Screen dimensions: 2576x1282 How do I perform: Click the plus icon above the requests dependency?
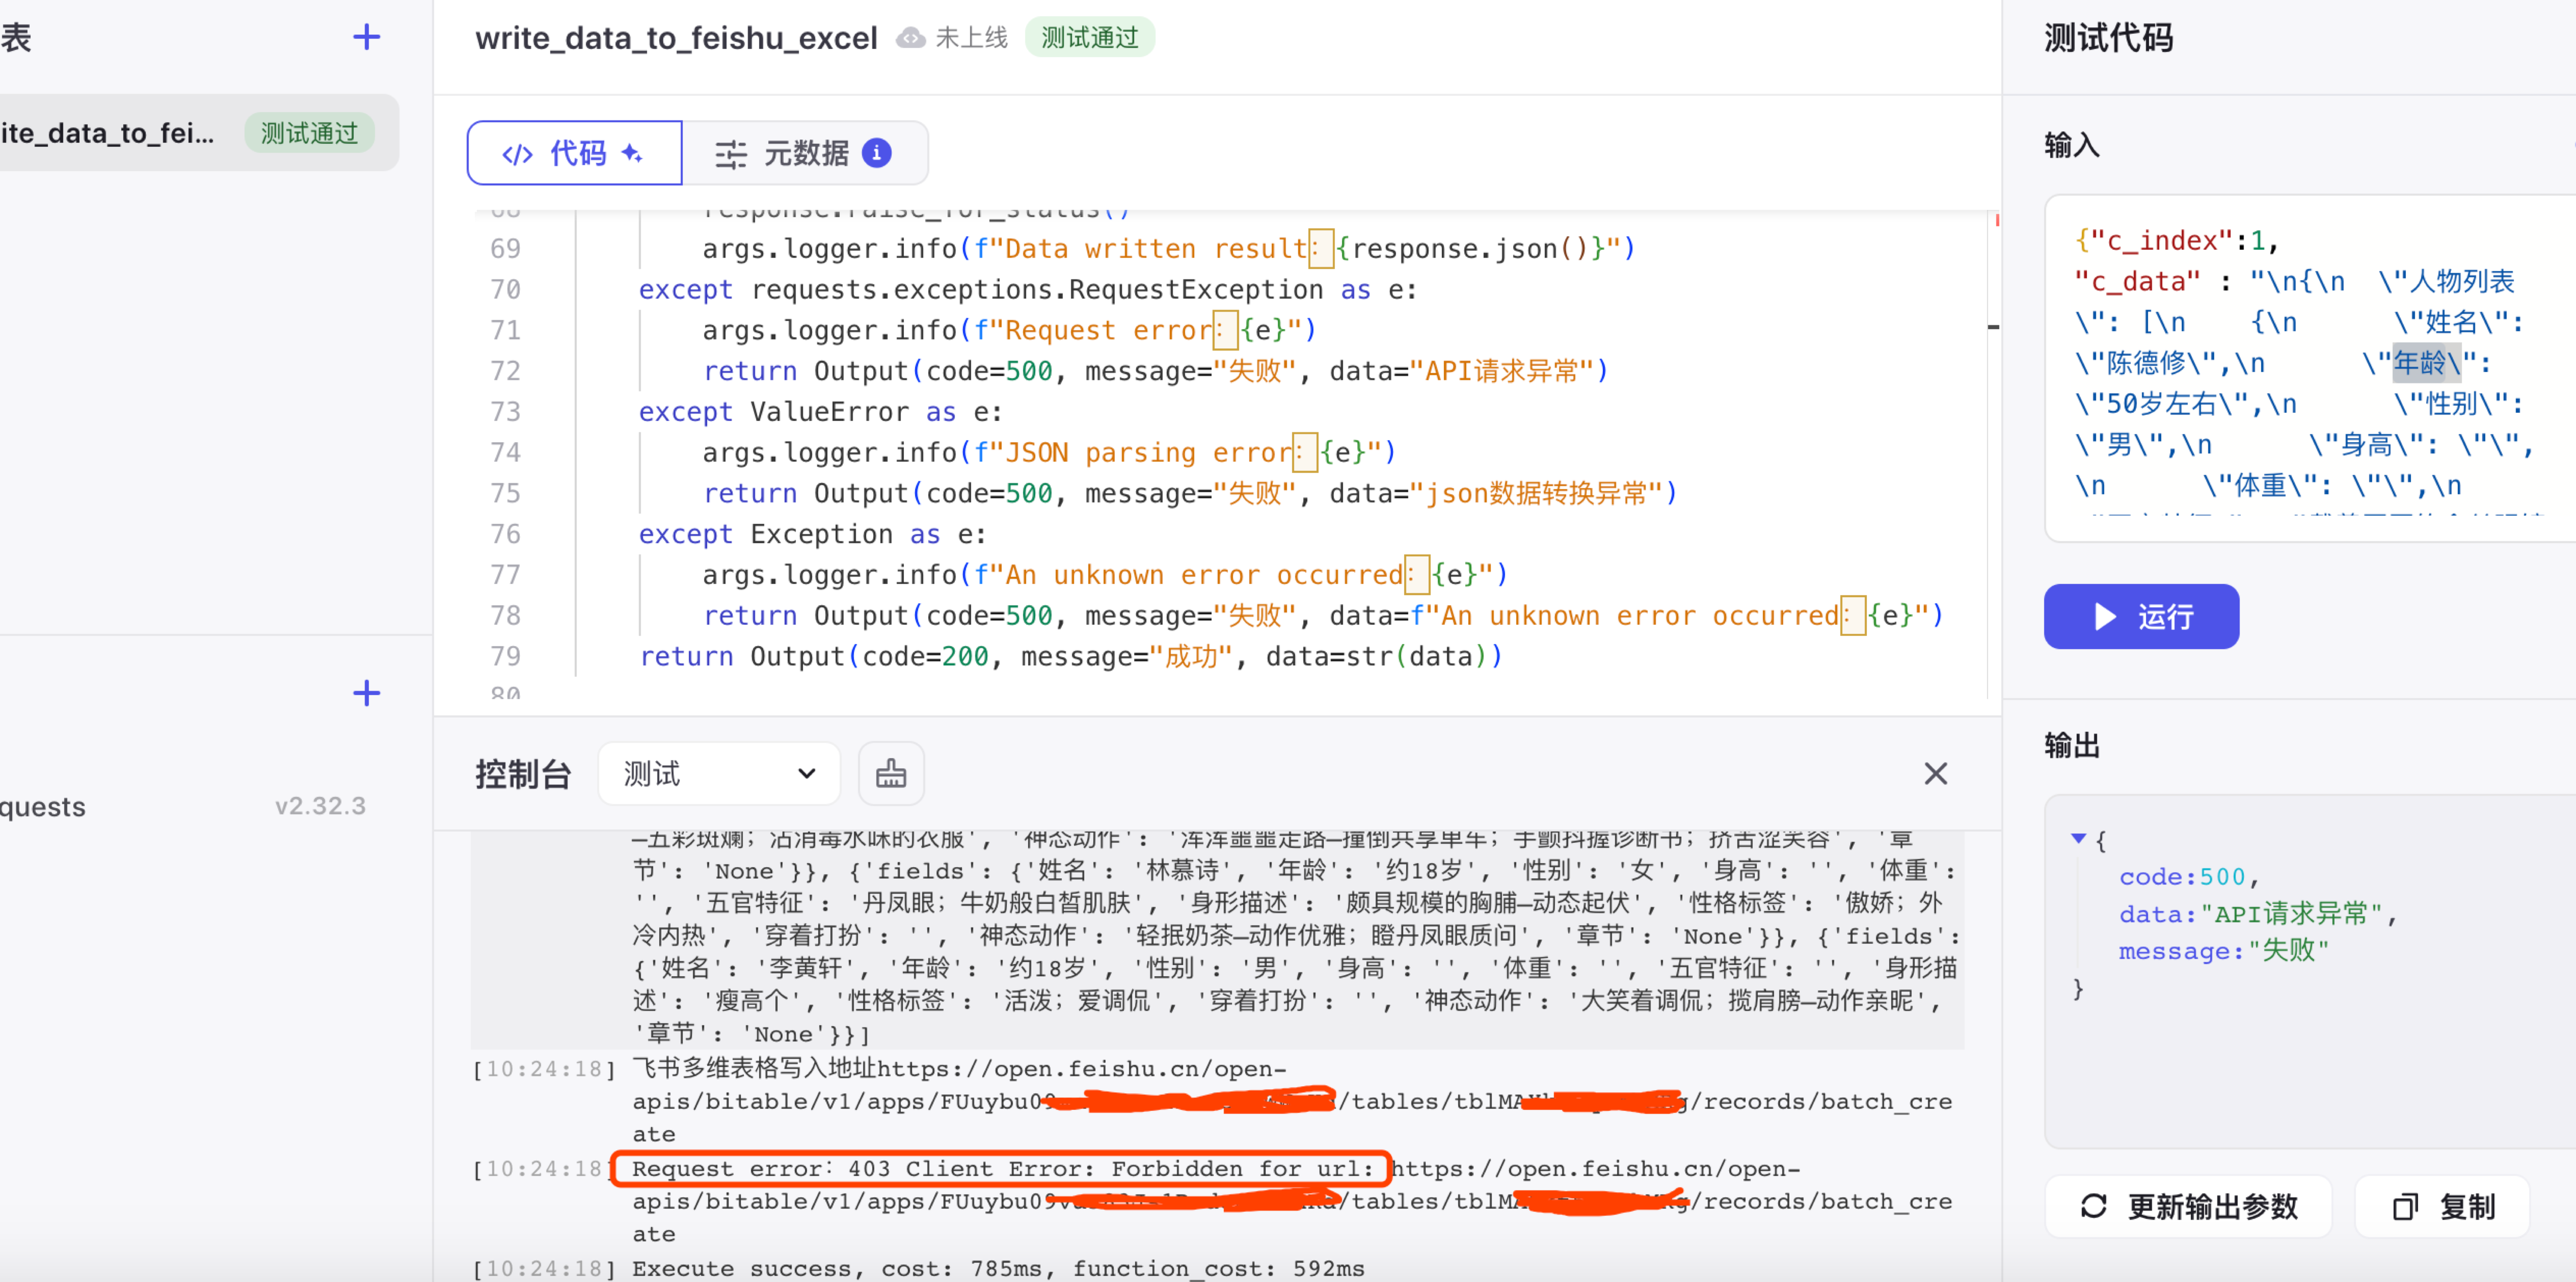point(366,693)
